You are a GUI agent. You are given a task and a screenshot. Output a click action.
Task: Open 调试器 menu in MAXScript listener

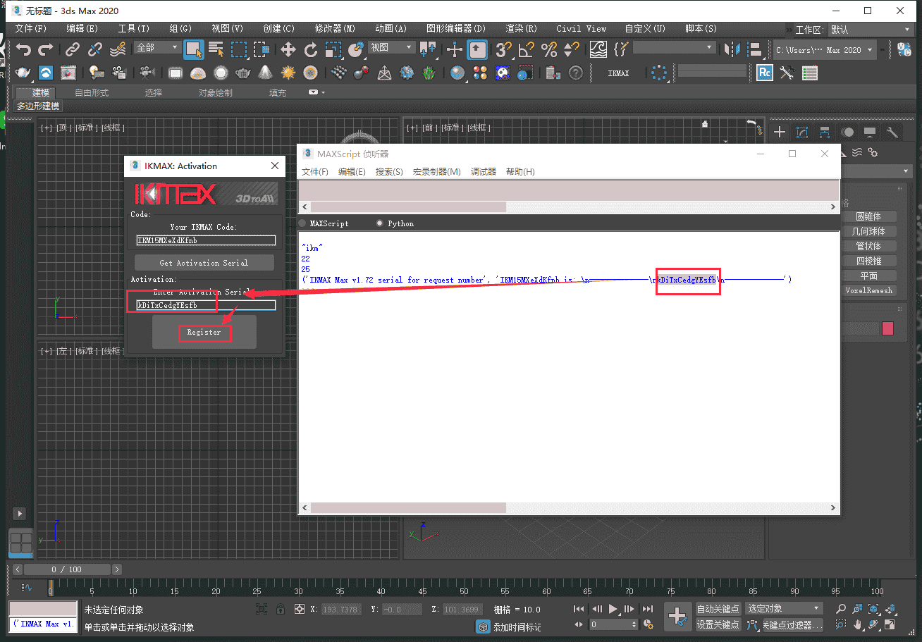[x=484, y=172]
